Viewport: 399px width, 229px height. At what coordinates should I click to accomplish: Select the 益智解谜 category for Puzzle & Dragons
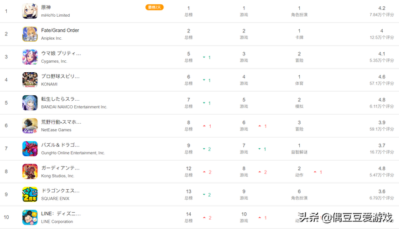[x=299, y=152]
